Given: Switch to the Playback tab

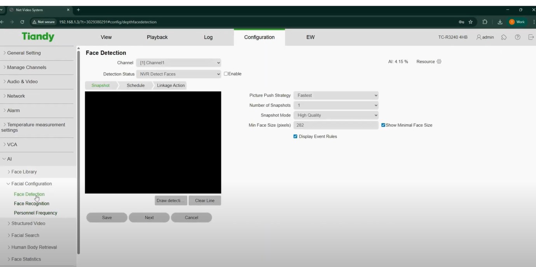Looking at the screenshot, I should click(157, 37).
